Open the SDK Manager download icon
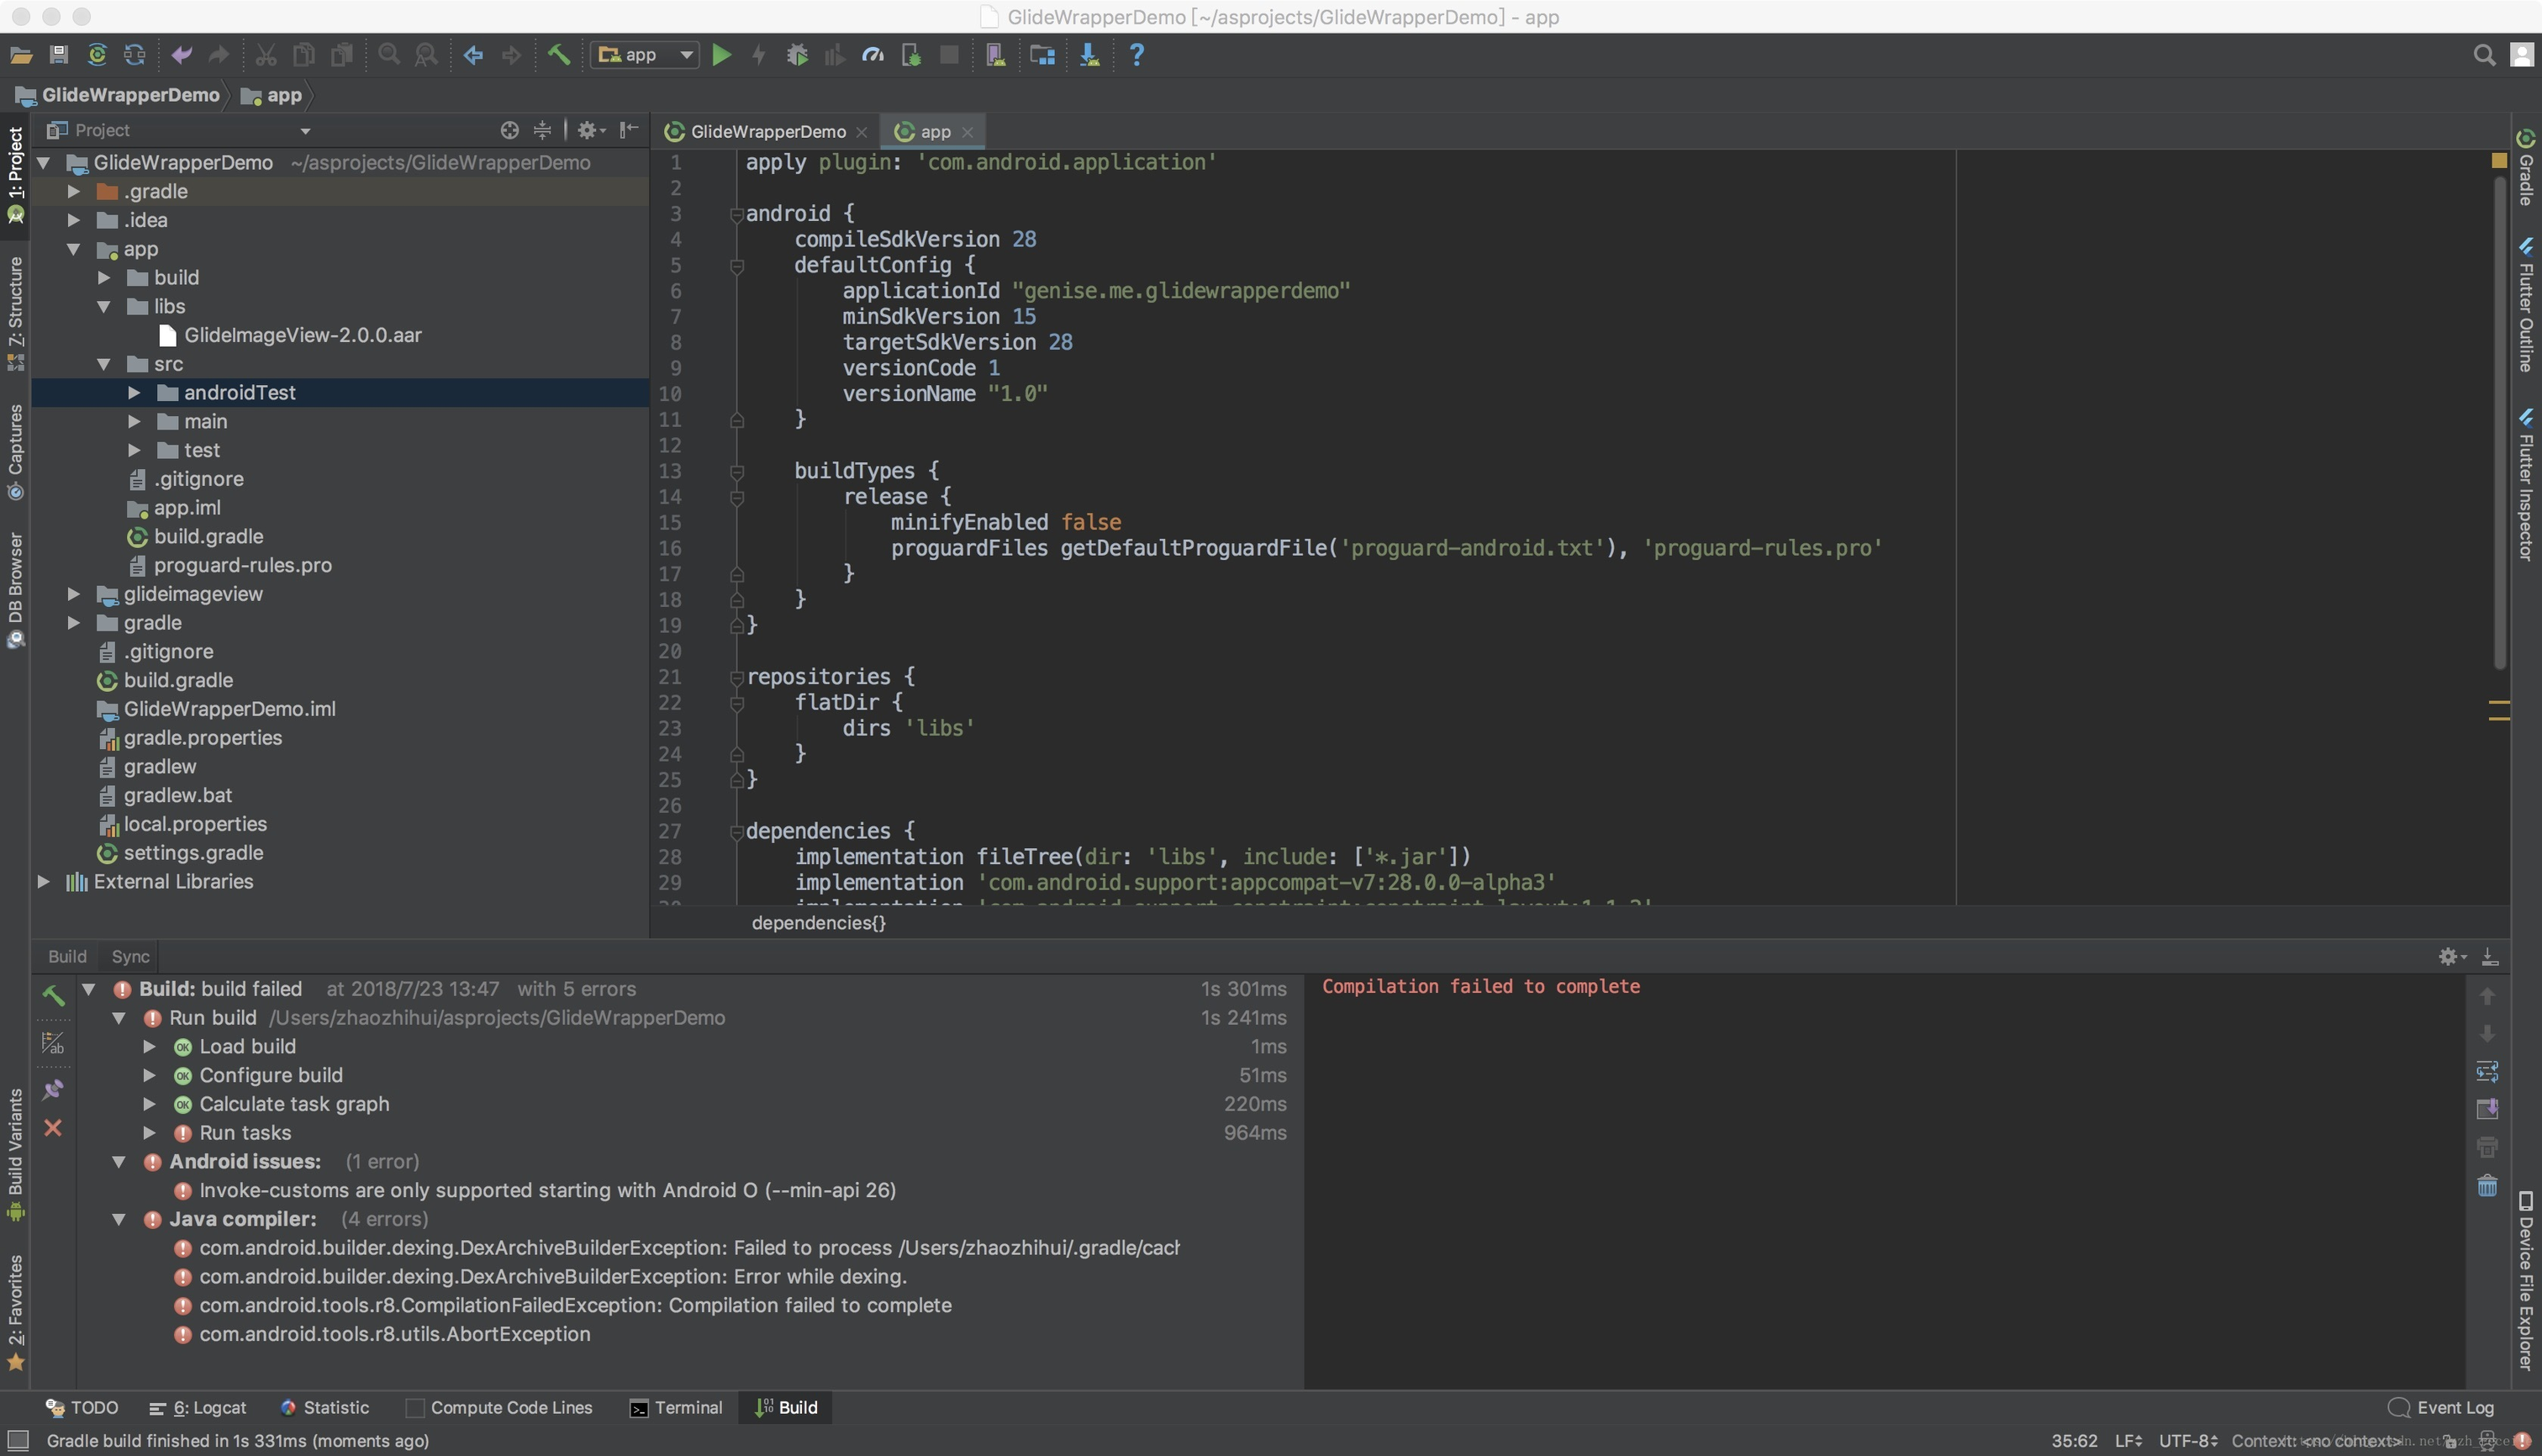2542x1456 pixels. coord(1089,55)
